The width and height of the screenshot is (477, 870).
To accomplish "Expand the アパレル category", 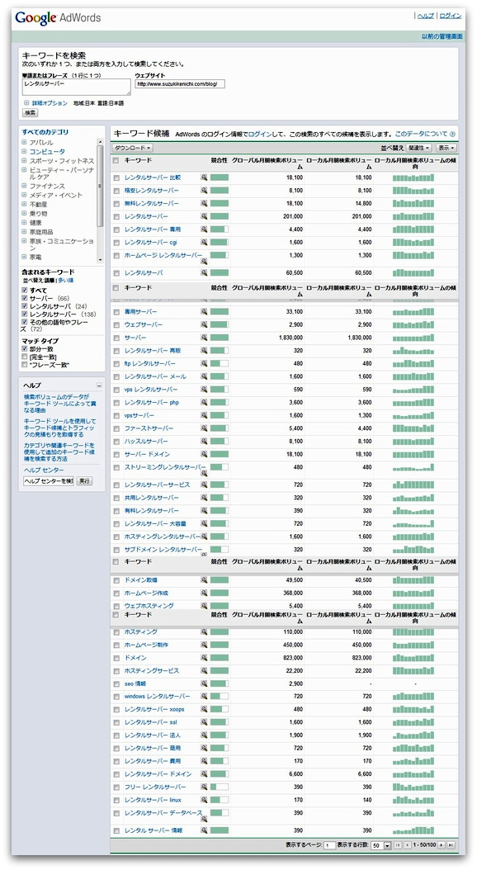I will click(x=25, y=143).
